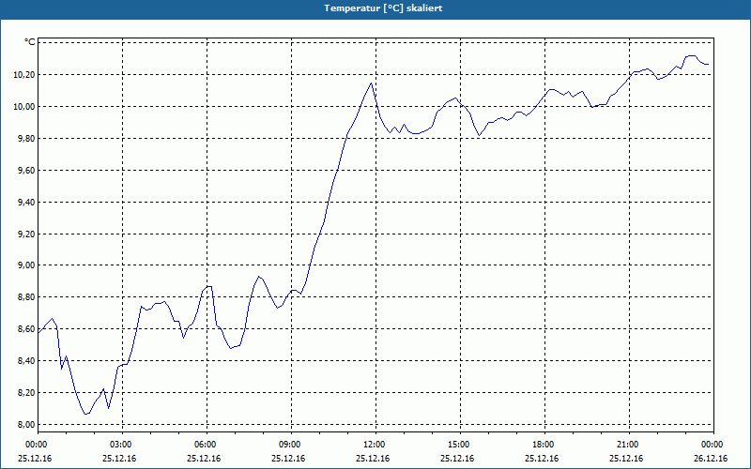This screenshot has width=751, height=469.
Task: Click the 25.12.16 date beneath 12:00
Action: point(373,458)
